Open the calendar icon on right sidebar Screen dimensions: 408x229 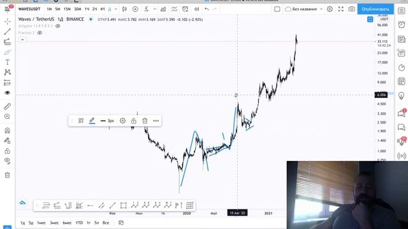click(402, 81)
